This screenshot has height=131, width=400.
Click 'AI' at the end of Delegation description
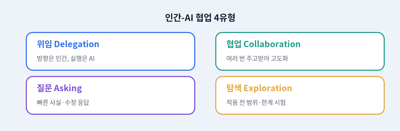coord(92,58)
